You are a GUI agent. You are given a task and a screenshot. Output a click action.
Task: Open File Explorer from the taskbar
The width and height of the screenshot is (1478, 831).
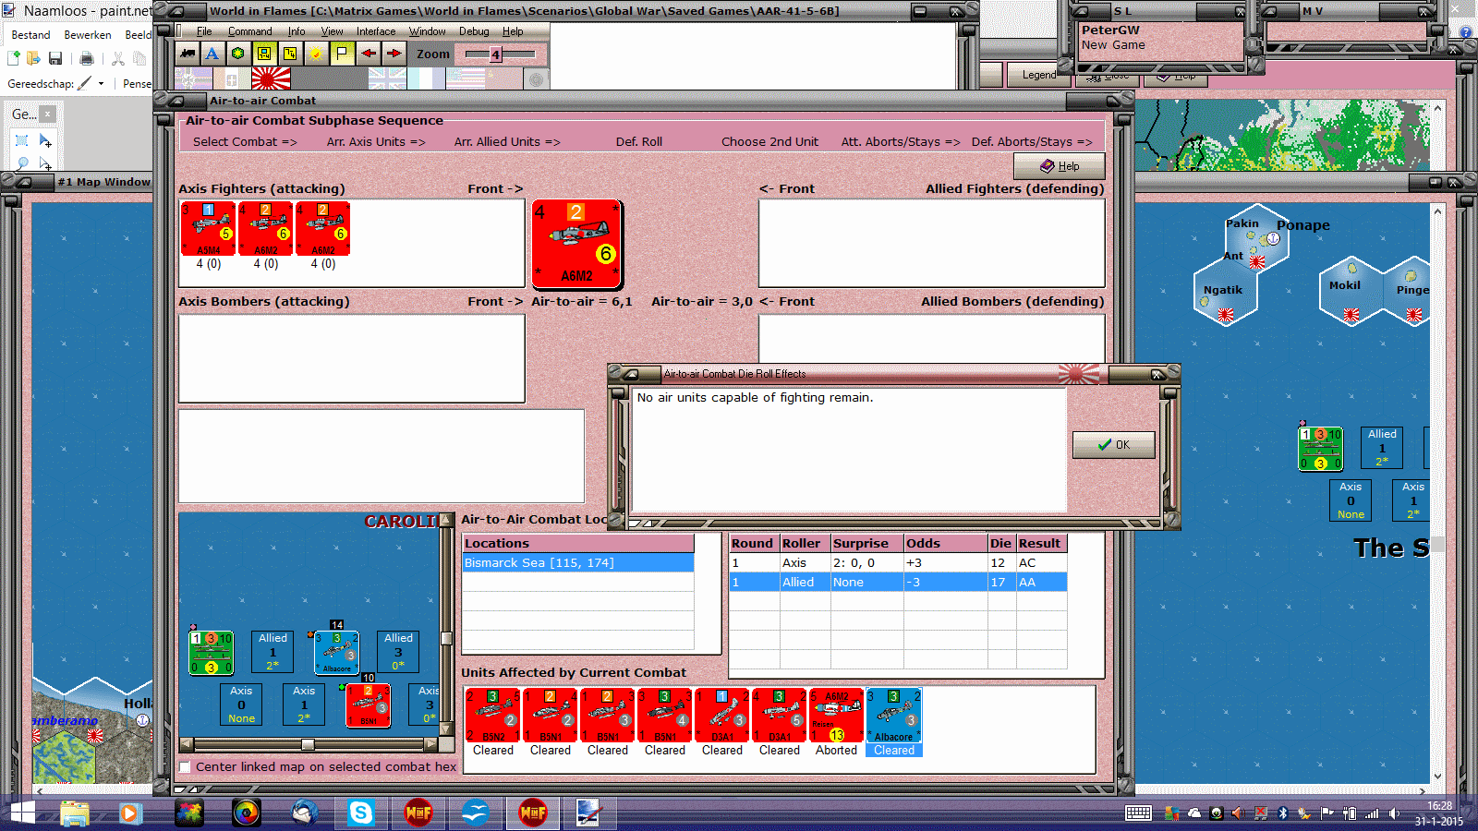pos(74,813)
